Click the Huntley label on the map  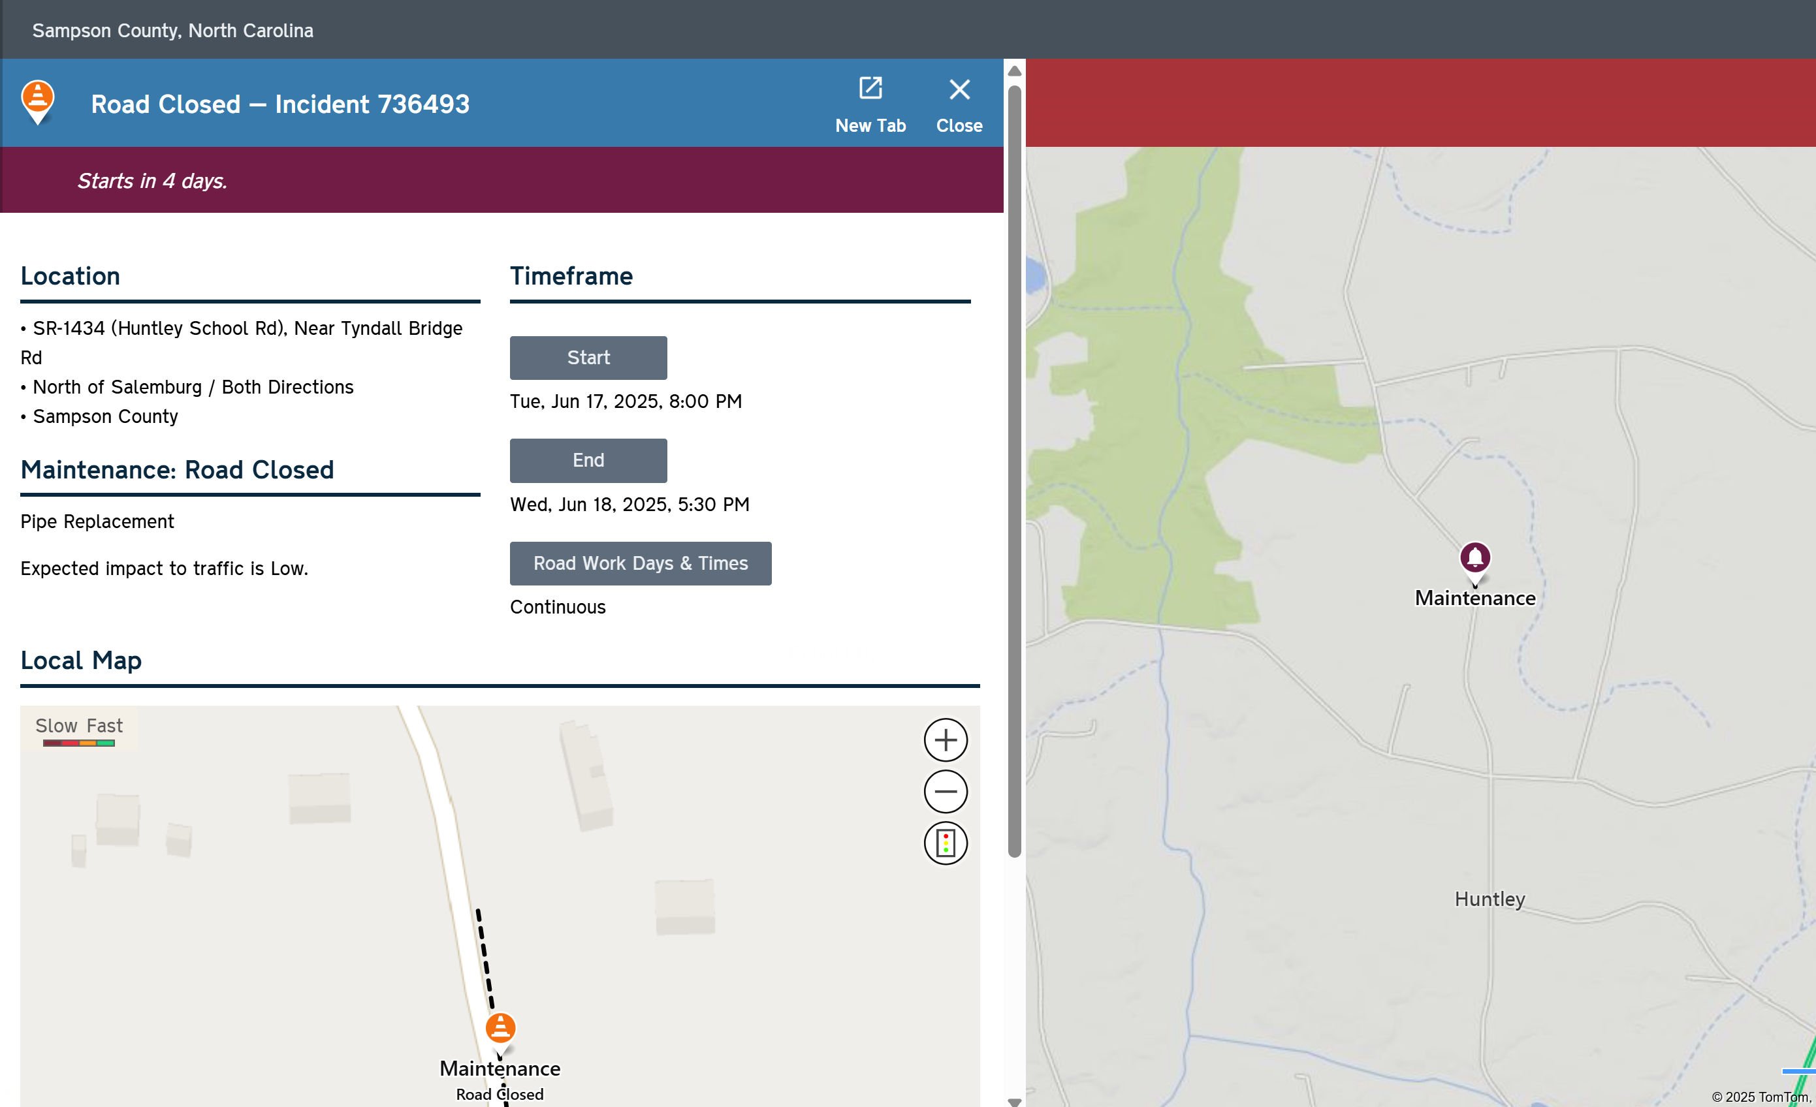1489,899
